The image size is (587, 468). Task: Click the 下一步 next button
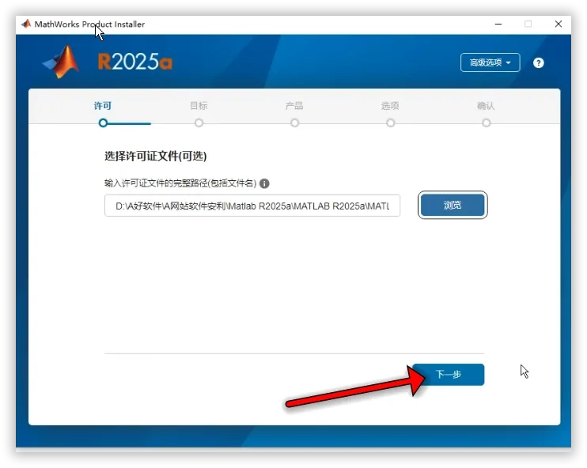coord(448,374)
